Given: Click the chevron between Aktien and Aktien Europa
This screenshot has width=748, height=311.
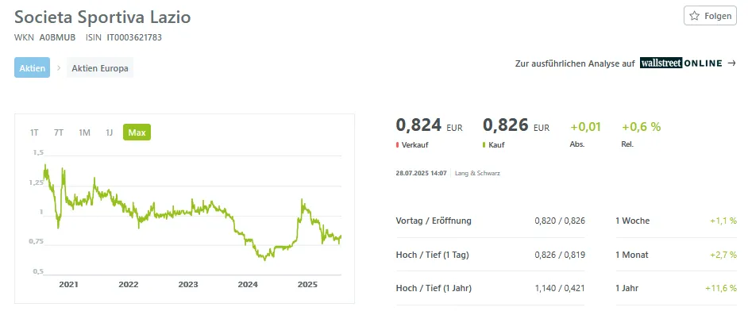Looking at the screenshot, I should click(x=59, y=67).
